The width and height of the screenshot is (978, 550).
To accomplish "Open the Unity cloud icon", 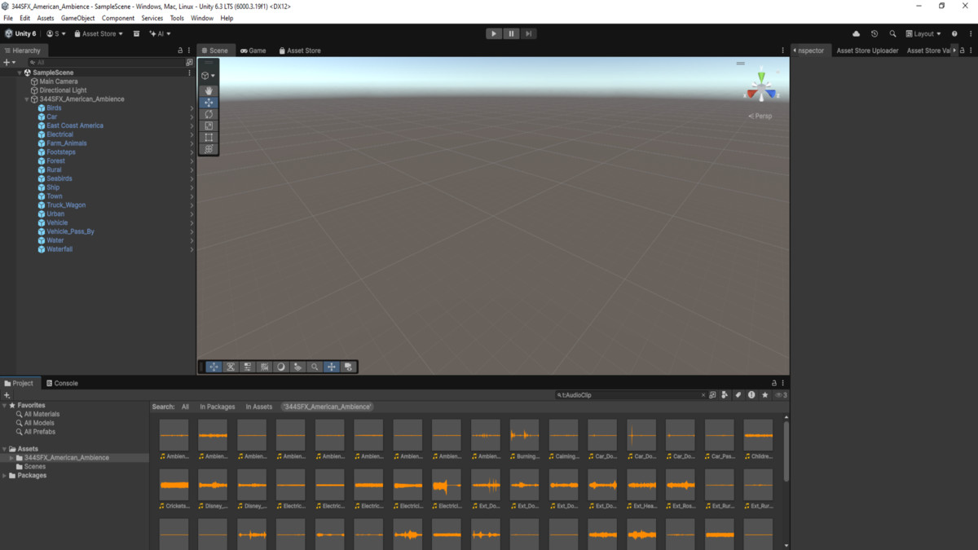I will pos(856,34).
